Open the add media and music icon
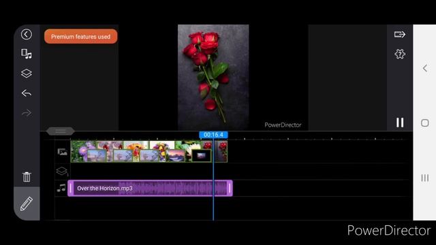Viewport: 436px width, 245px height. 27,54
